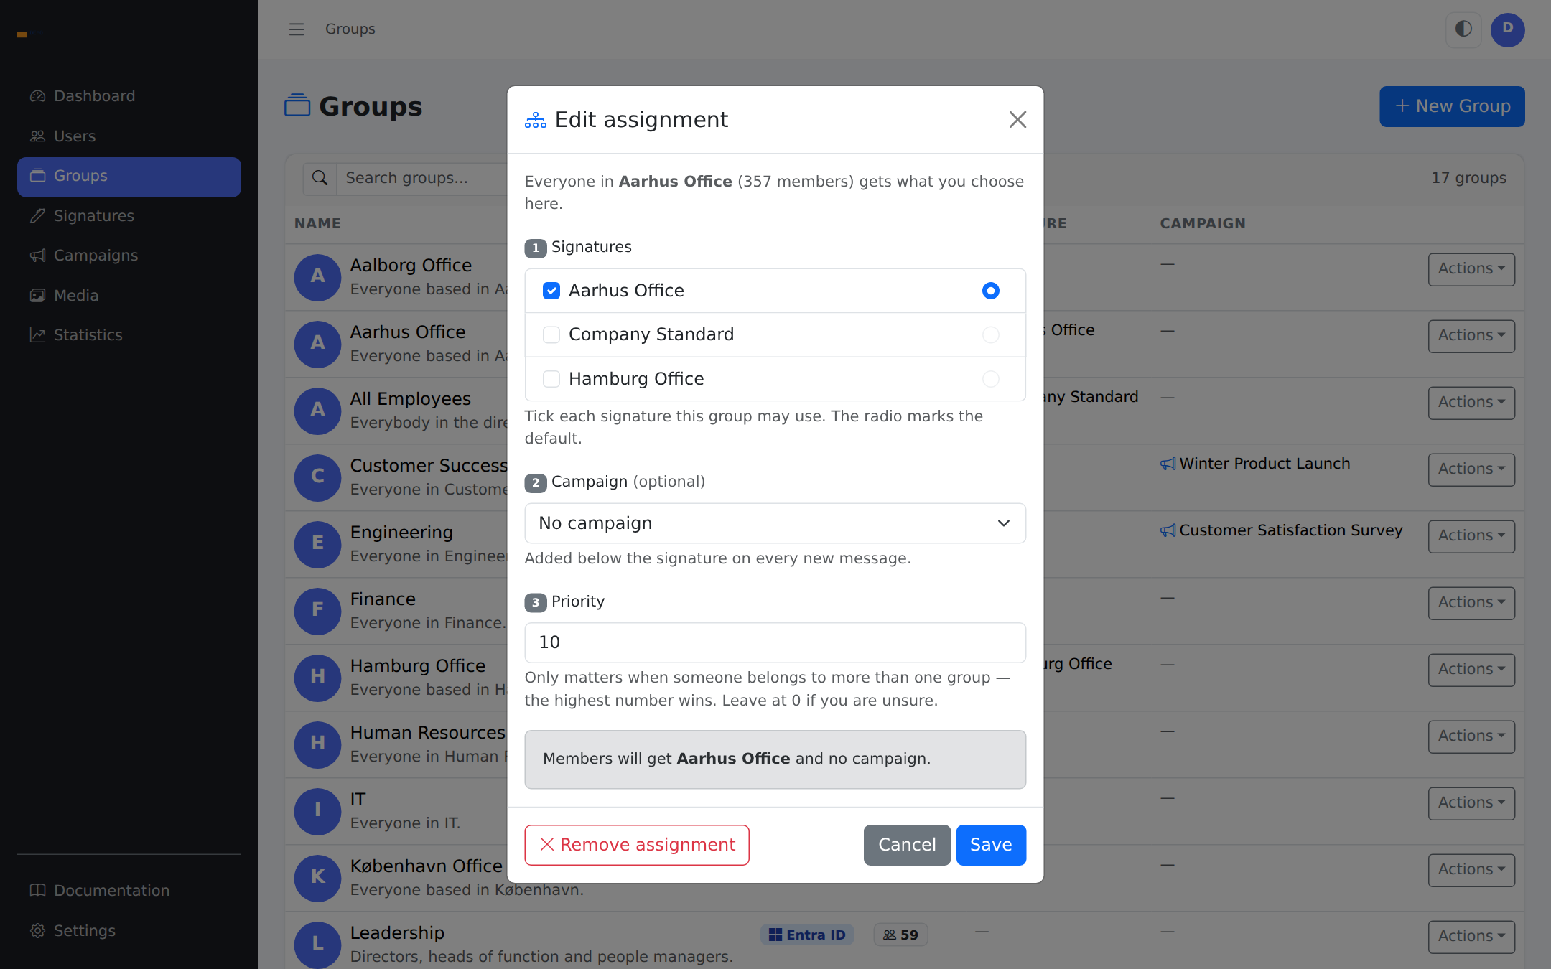Click Customer Satisfaction Survey campaign text
1551x969 pixels.
1291,530
